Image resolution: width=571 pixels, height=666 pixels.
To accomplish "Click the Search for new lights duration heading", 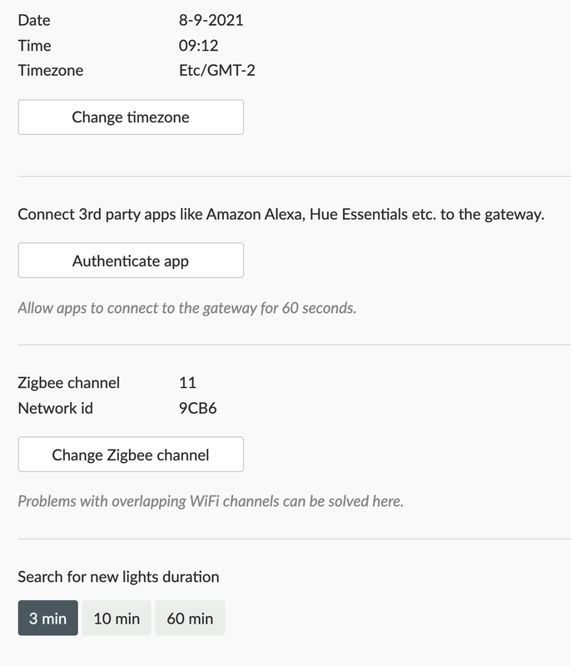I will pos(118,576).
